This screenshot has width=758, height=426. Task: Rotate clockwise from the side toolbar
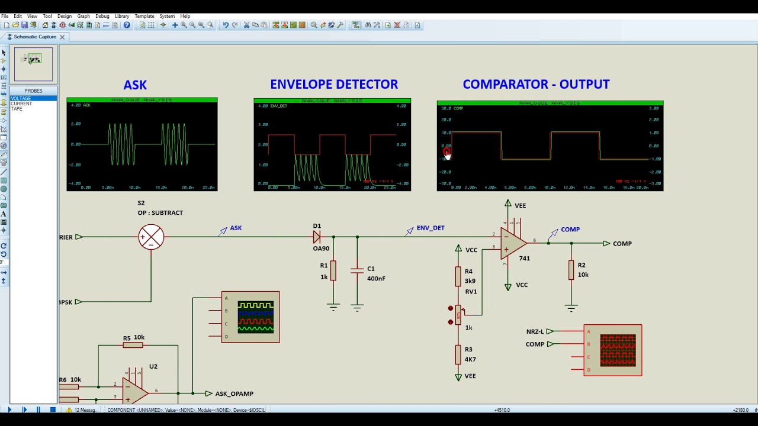coord(4,246)
